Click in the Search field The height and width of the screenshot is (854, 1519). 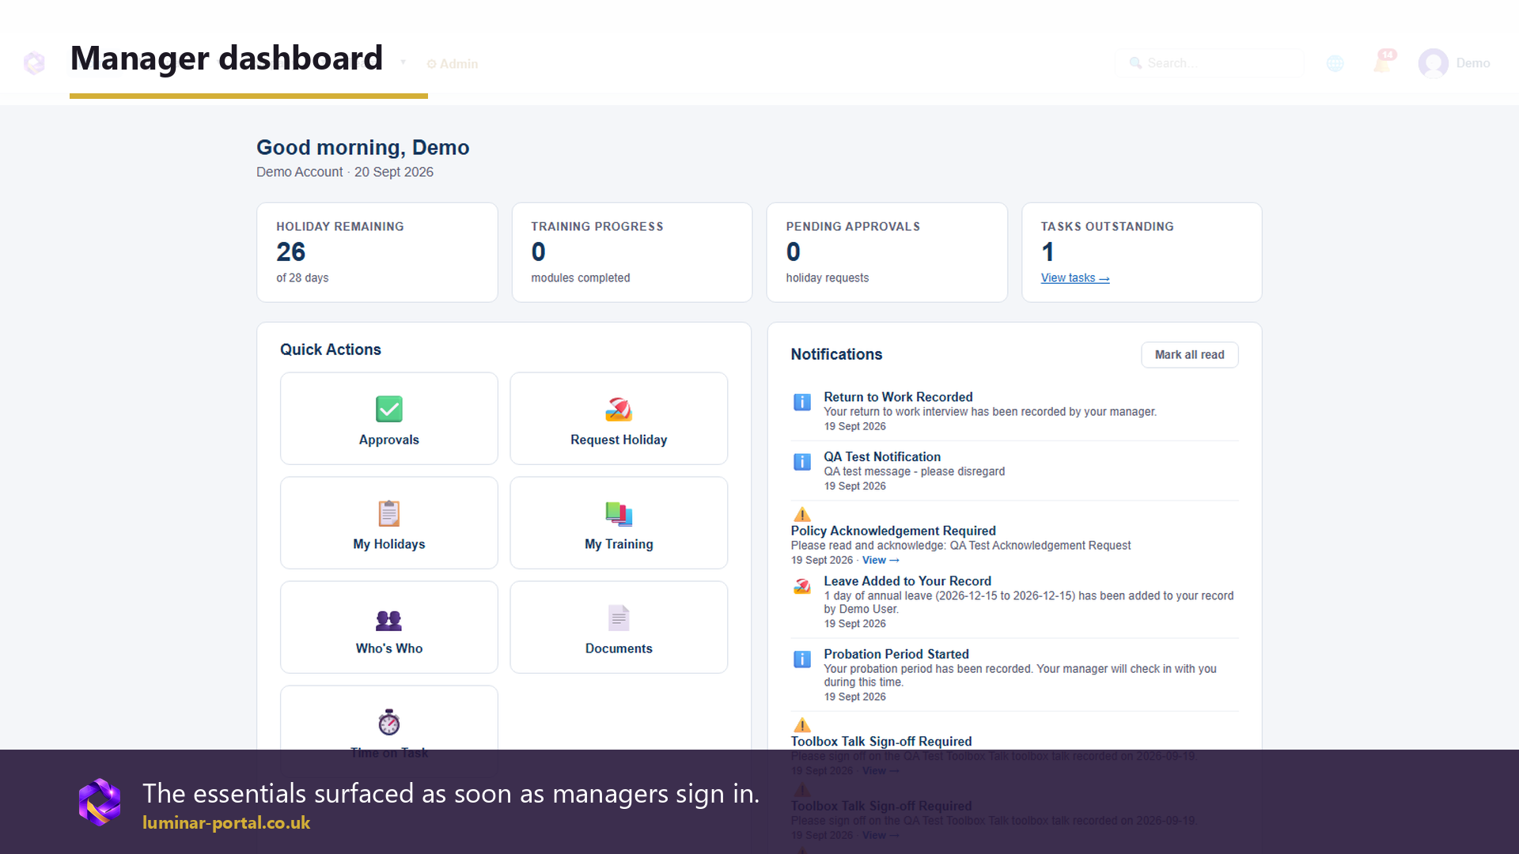[1209, 63]
